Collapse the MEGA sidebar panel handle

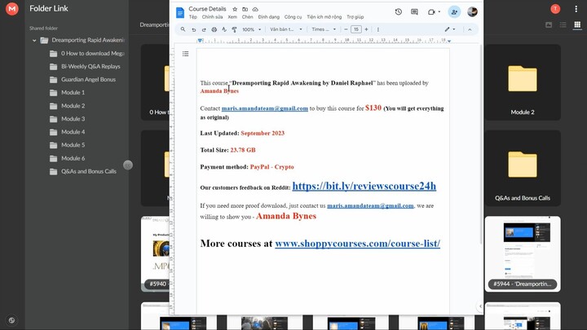128,165
